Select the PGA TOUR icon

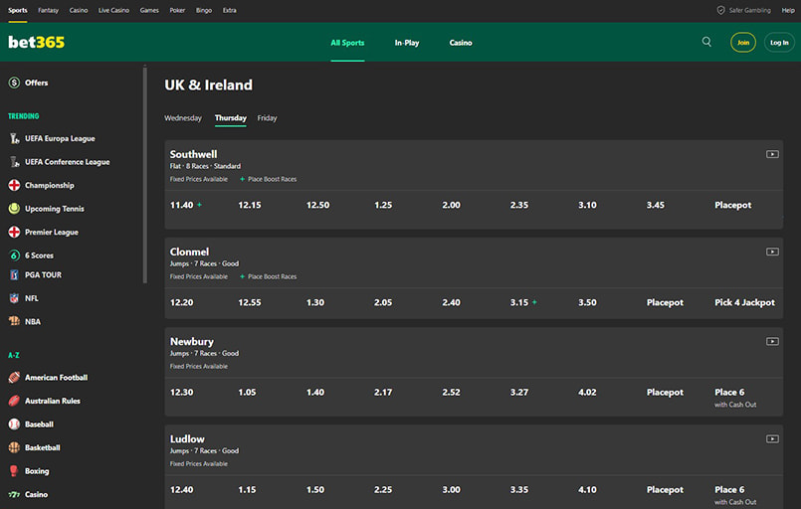click(15, 274)
